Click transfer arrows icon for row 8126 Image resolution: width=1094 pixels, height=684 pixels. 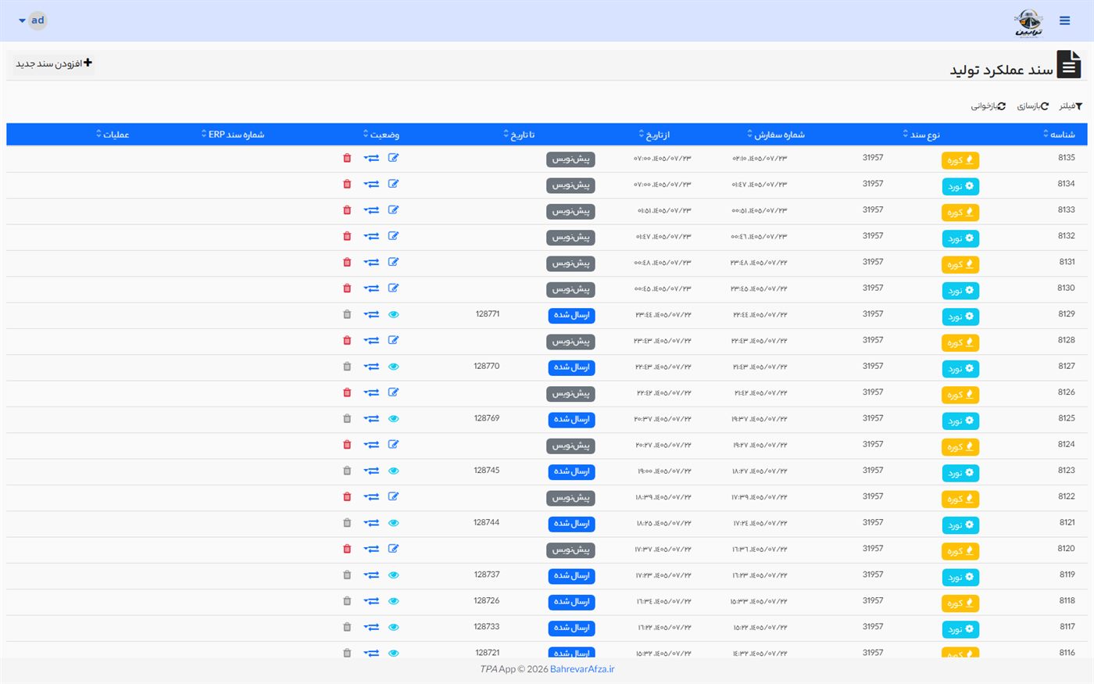coord(371,392)
